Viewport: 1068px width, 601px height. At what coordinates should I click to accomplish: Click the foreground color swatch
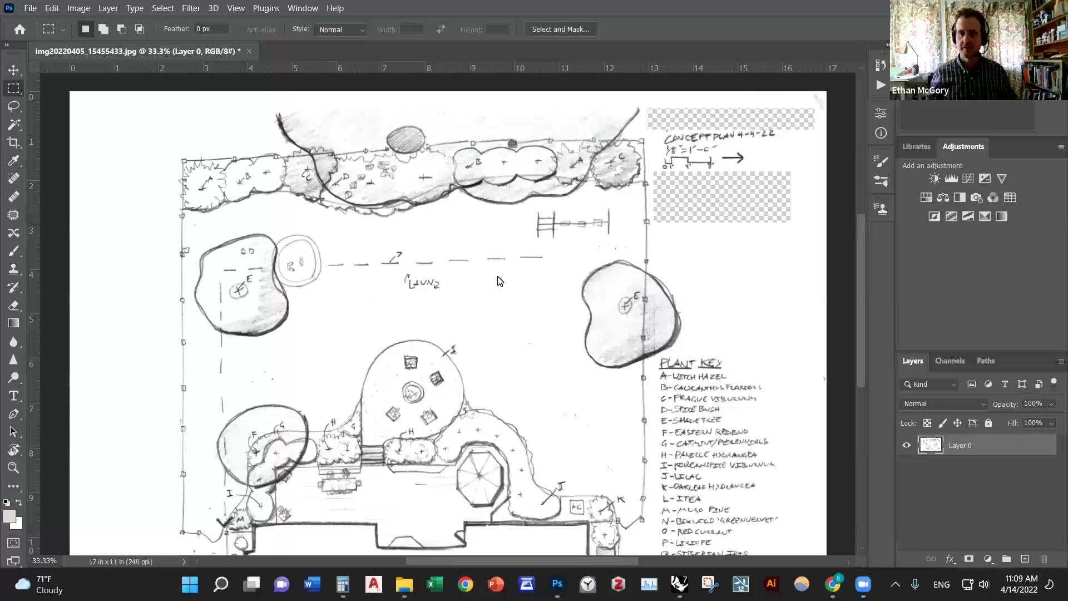[x=9, y=516]
